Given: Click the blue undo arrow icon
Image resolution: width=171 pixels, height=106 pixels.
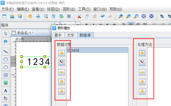Looking at the screenshot, I should (x=103, y=16).
